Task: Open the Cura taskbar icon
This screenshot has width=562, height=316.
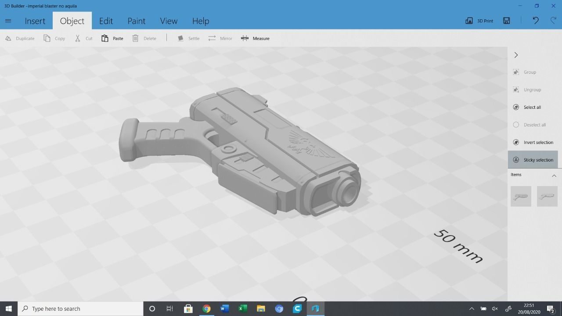Action: point(297,309)
